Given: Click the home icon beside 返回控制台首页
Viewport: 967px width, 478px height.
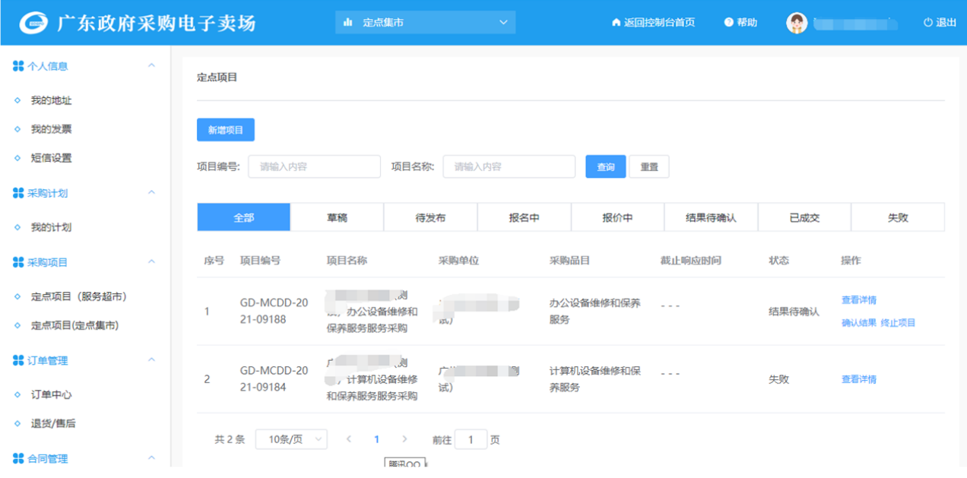Looking at the screenshot, I should [x=616, y=23].
